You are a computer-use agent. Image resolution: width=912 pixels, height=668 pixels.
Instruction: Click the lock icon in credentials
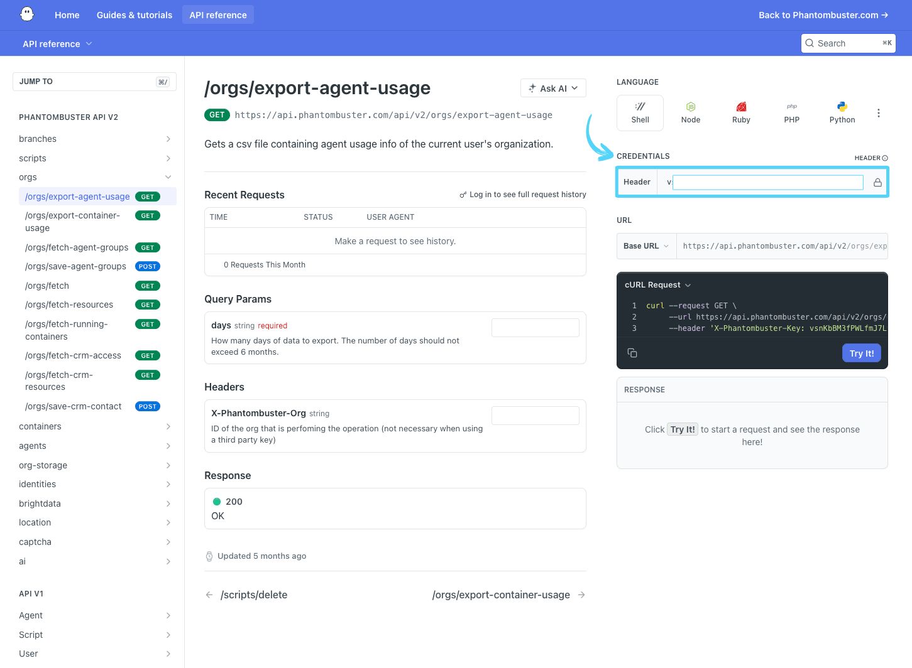tap(877, 182)
